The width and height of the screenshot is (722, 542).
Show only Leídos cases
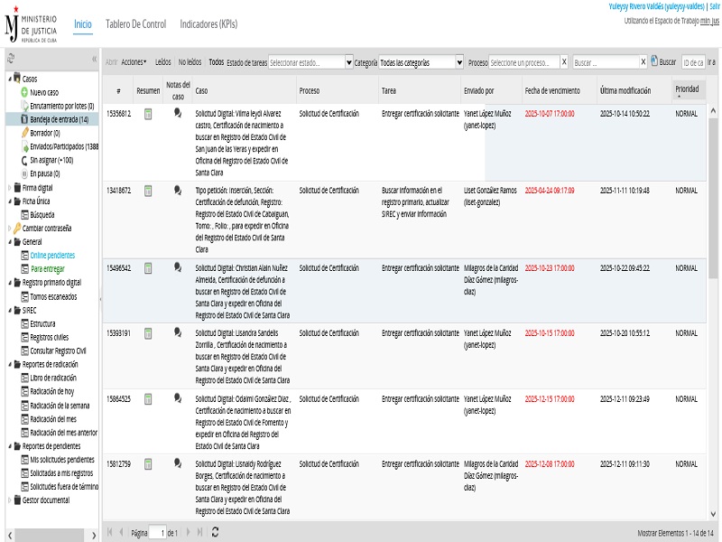tap(162, 62)
